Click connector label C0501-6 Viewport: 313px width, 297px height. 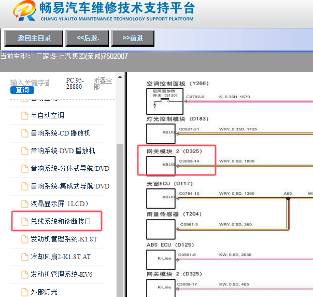tap(187, 255)
